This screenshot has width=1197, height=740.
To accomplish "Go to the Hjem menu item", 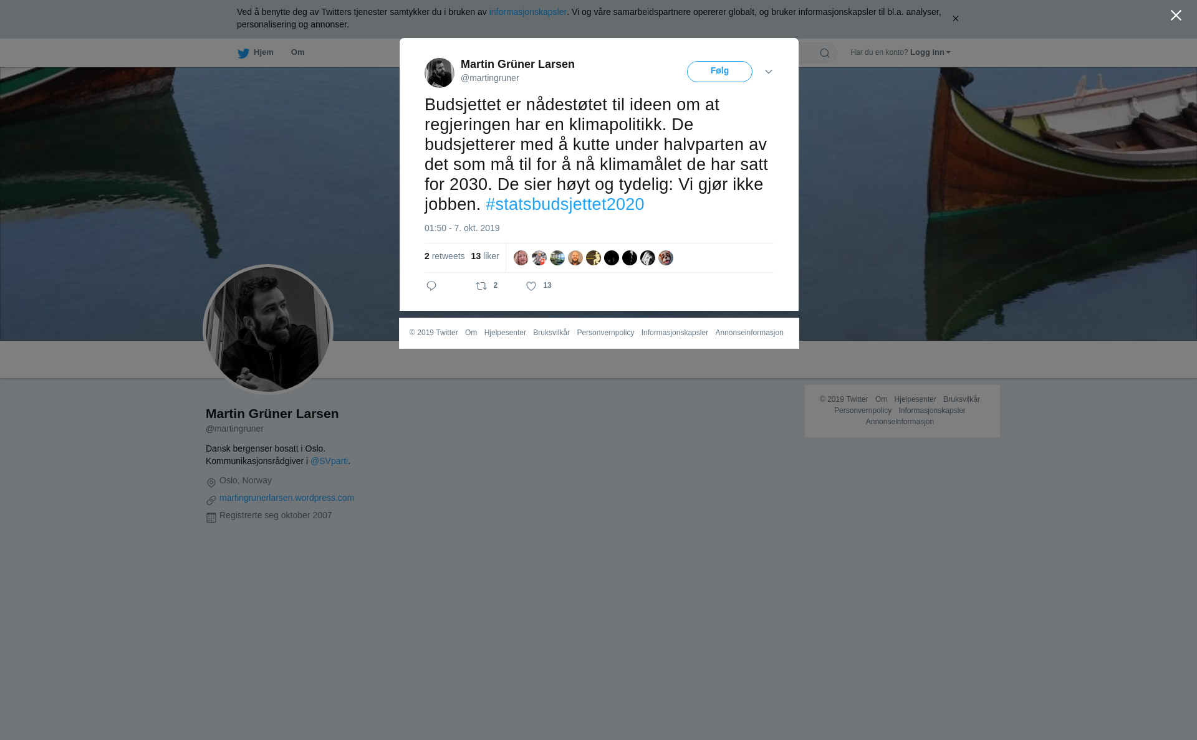I will click(264, 52).
